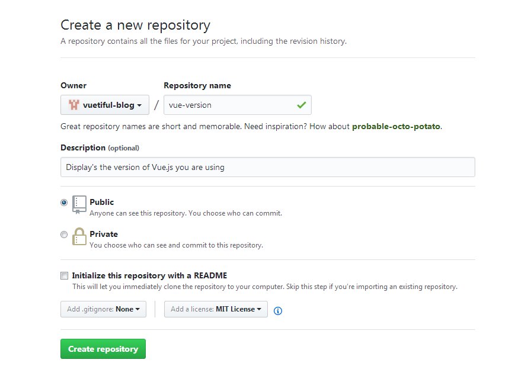The image size is (531, 382).
Task: Enable Initialize this repository with a README
Action: click(65, 275)
